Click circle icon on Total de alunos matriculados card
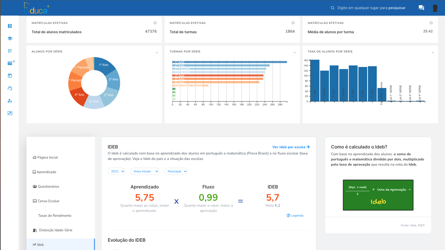This screenshot has width=445, height=250. coord(155,23)
